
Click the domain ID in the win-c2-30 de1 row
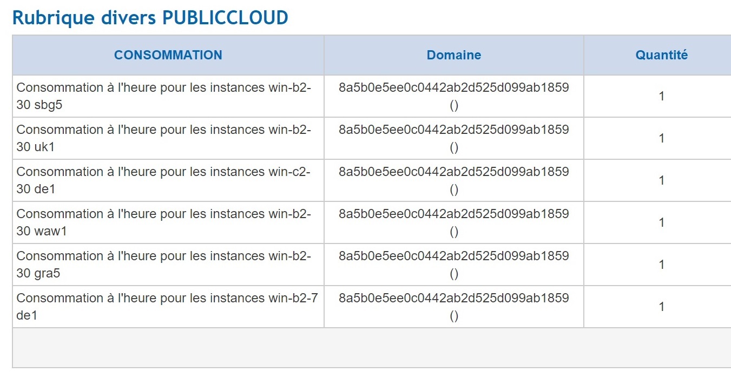pos(453,172)
